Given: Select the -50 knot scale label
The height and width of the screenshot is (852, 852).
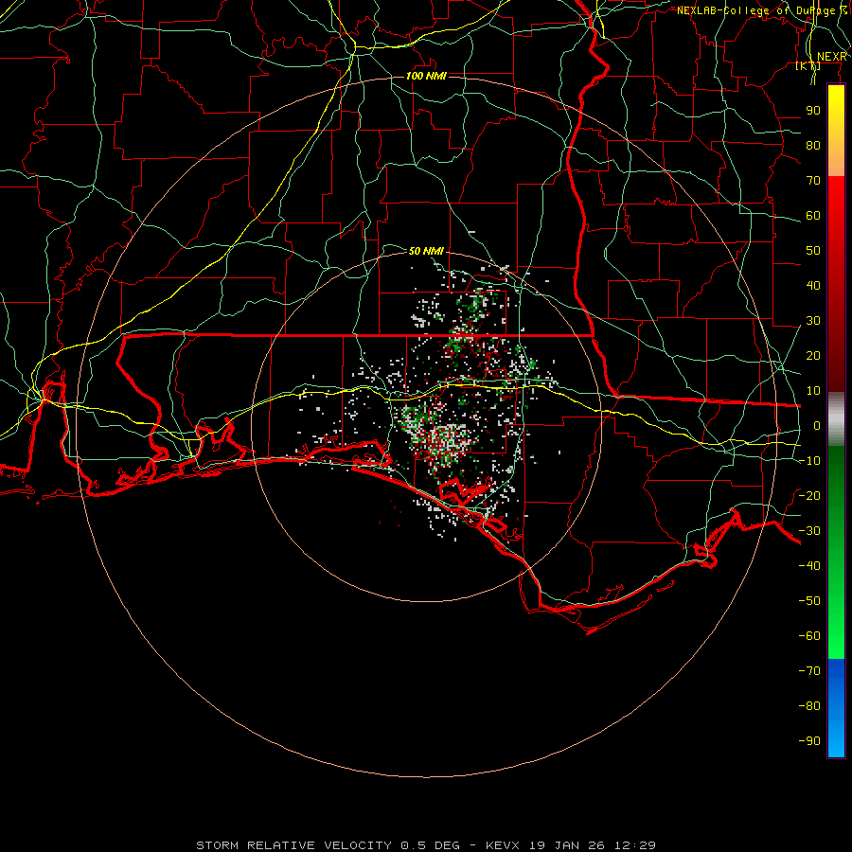Looking at the screenshot, I should (809, 601).
